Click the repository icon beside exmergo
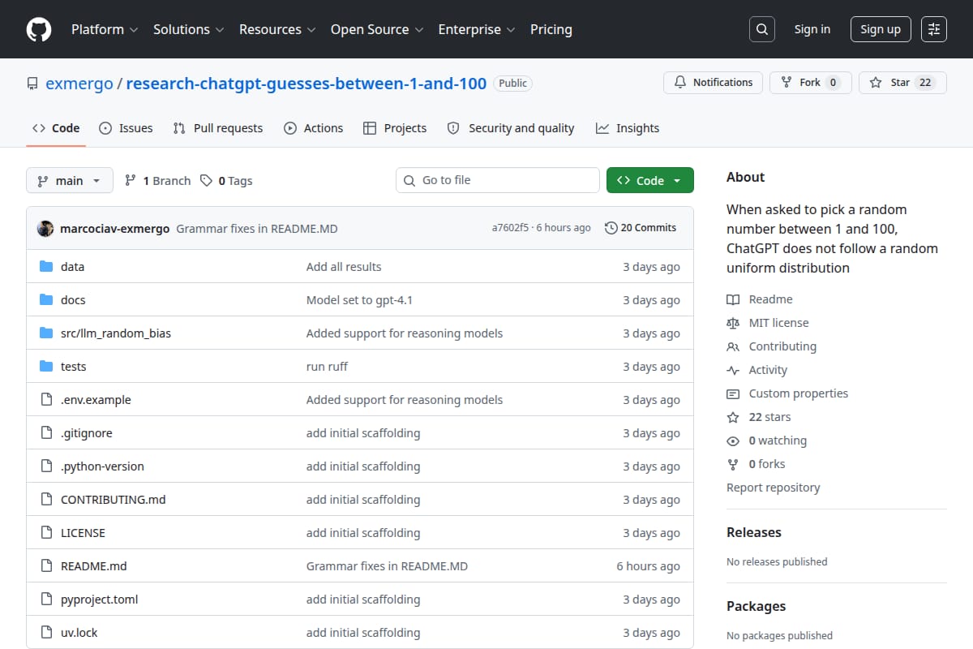The image size is (973, 649). [x=32, y=84]
